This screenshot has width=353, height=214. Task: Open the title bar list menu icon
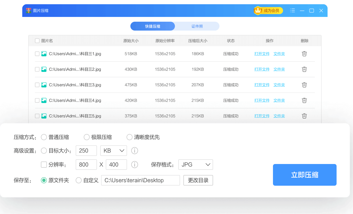click(293, 11)
